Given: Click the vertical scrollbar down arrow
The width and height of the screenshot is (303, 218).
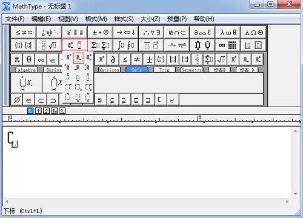Looking at the screenshot, I should [x=296, y=194].
